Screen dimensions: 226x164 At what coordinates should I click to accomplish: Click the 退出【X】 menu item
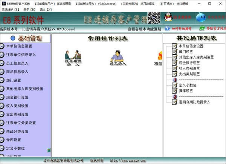(46, 10)
